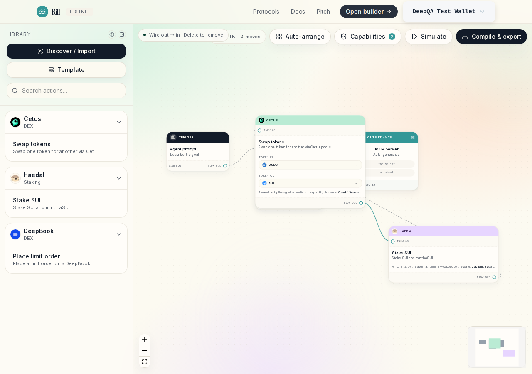The height and width of the screenshot is (374, 532).
Task: Open the Docs nav item
Action: click(298, 12)
